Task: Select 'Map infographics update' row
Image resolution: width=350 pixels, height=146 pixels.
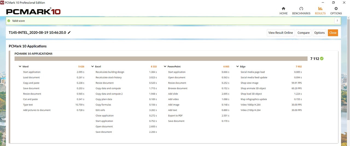Action: tap(271, 99)
